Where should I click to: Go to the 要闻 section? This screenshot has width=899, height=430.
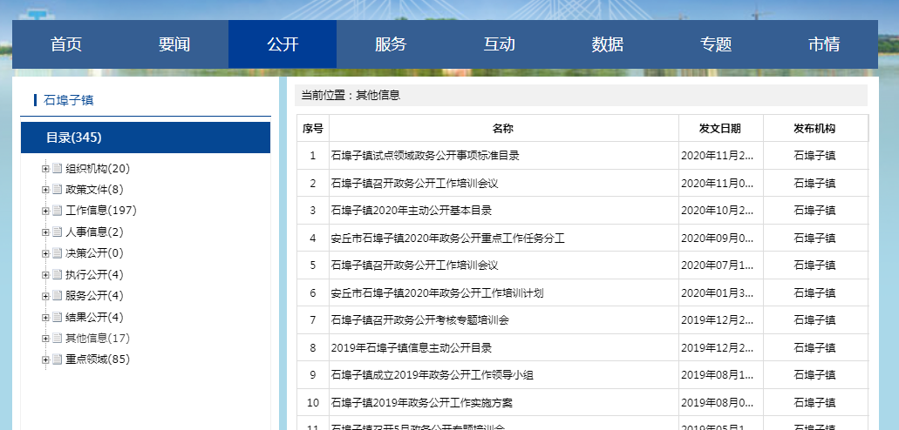[x=174, y=44]
